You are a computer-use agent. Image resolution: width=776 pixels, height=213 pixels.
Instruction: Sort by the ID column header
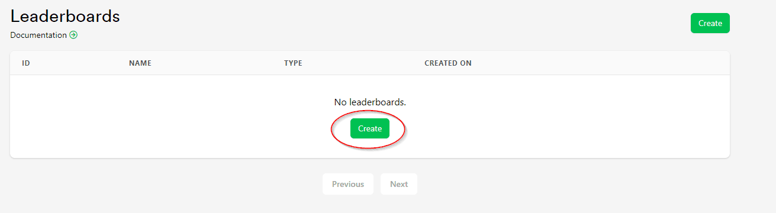click(26, 63)
